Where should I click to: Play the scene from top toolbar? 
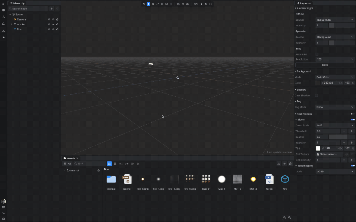tap(201, 4)
